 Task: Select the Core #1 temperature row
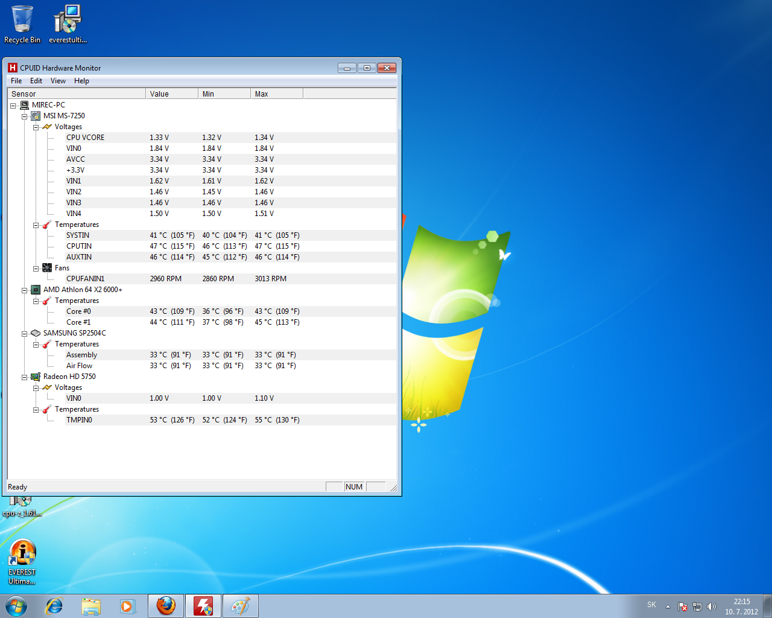point(231,322)
